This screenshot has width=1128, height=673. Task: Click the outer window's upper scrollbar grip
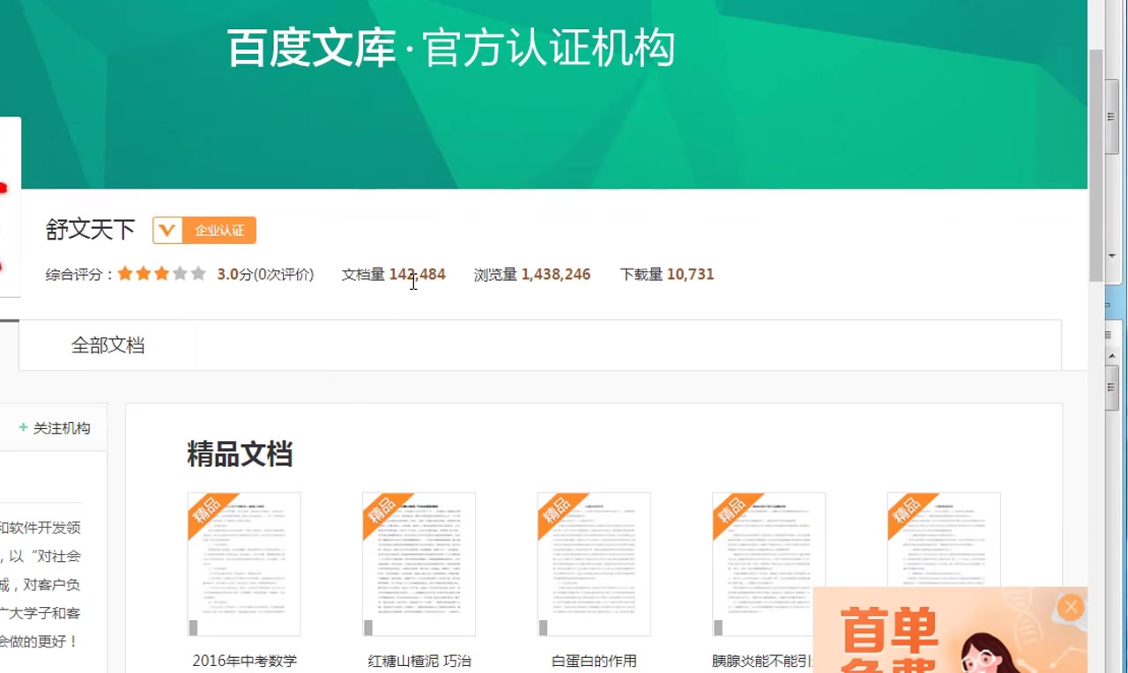coord(1112,116)
